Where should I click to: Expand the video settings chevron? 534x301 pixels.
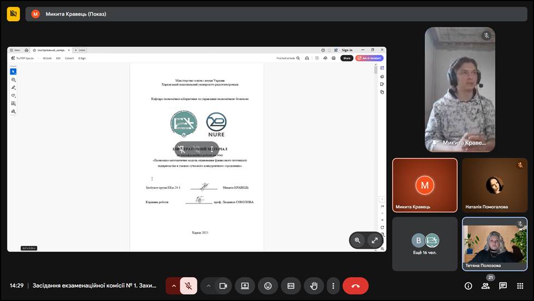[x=208, y=286]
